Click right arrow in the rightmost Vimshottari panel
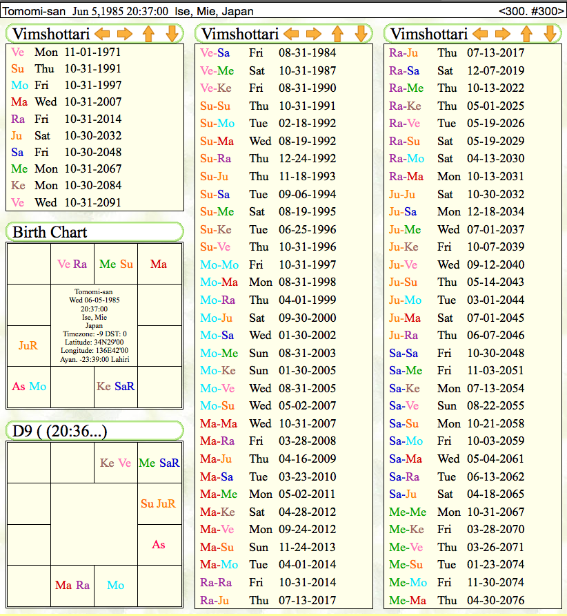This screenshot has width=567, height=616. click(x=503, y=34)
